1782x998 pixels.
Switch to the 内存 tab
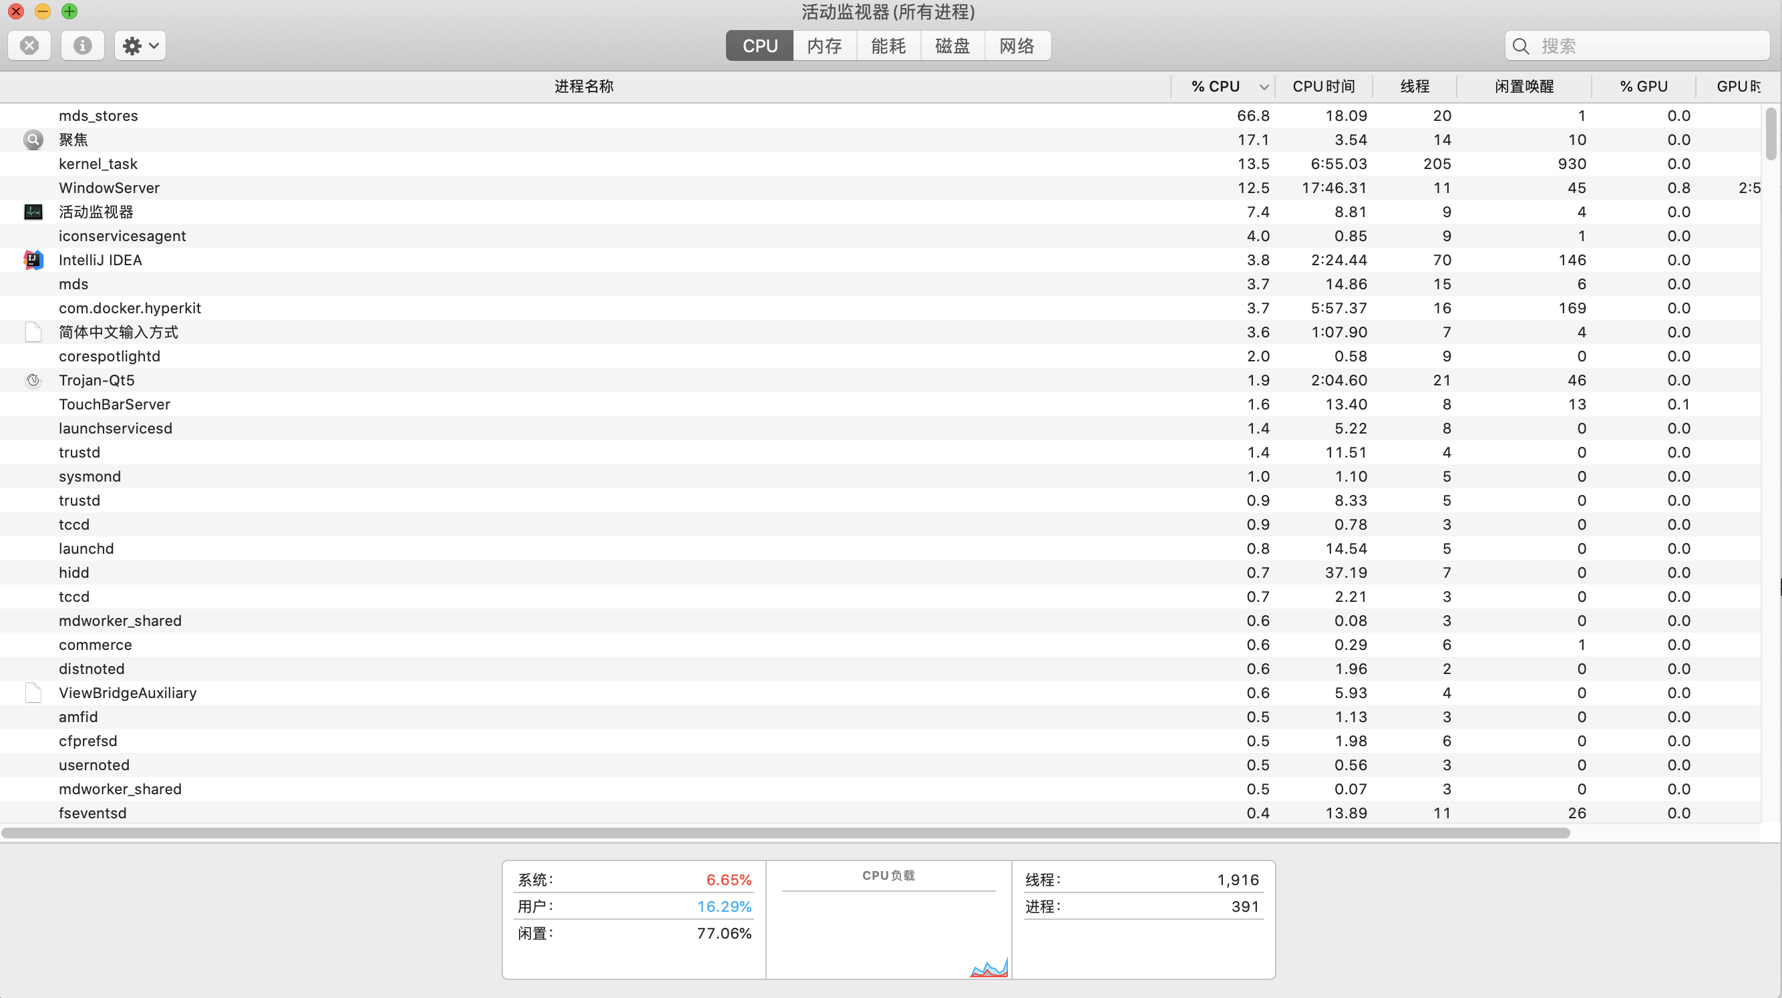point(825,45)
